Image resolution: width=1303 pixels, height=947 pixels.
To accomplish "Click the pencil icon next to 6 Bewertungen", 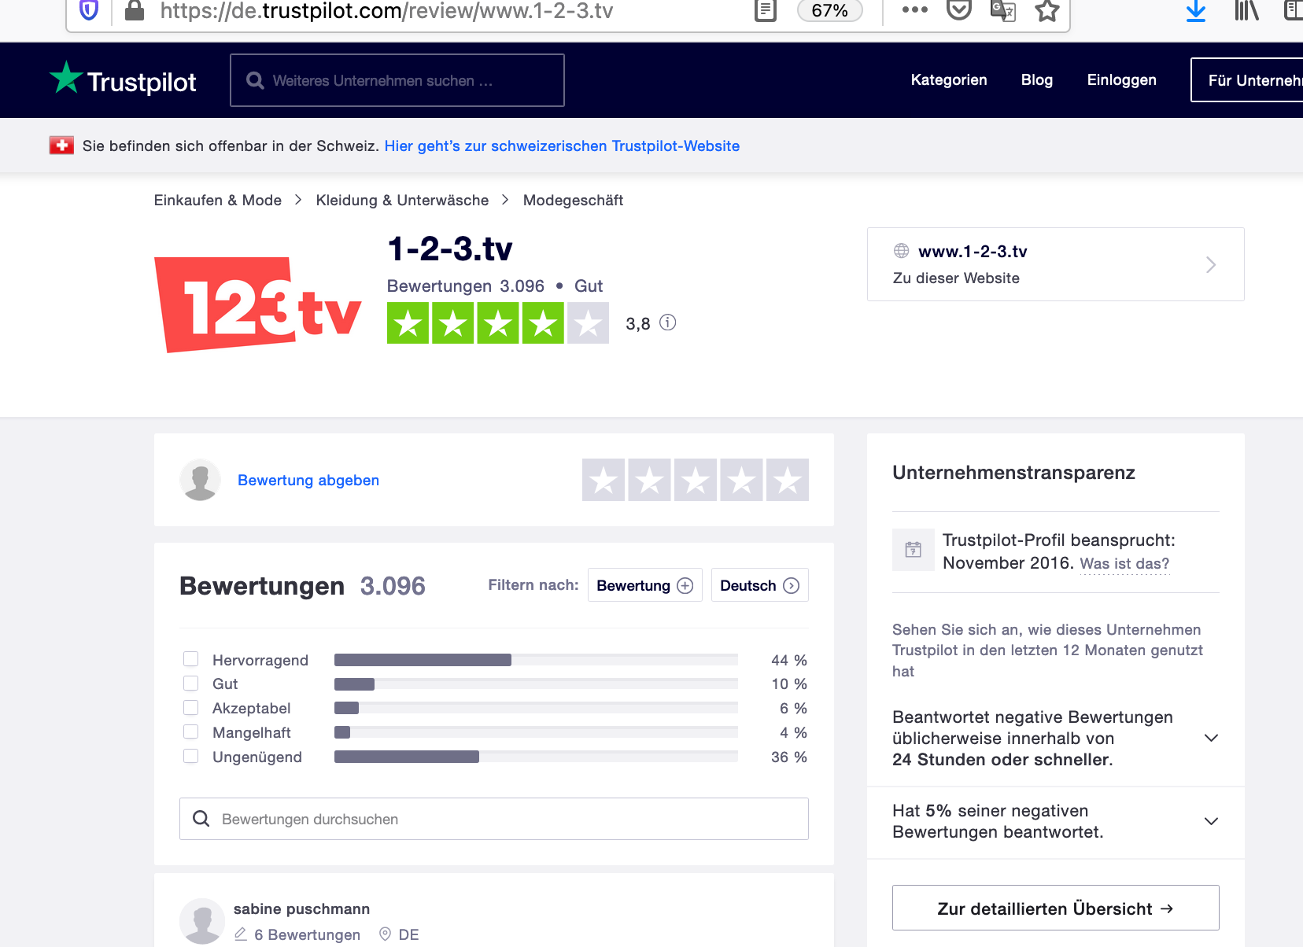I will coord(241,934).
